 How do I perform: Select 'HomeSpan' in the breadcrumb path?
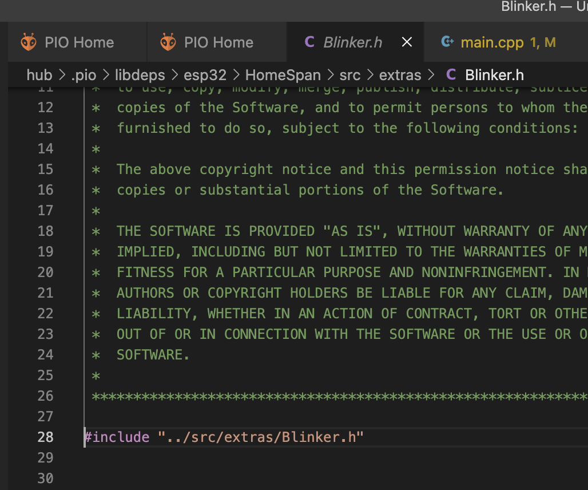pos(283,74)
